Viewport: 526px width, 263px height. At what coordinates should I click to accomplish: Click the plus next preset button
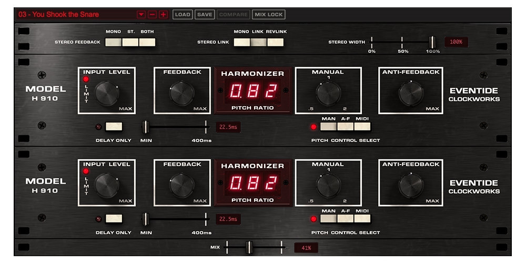(x=164, y=15)
